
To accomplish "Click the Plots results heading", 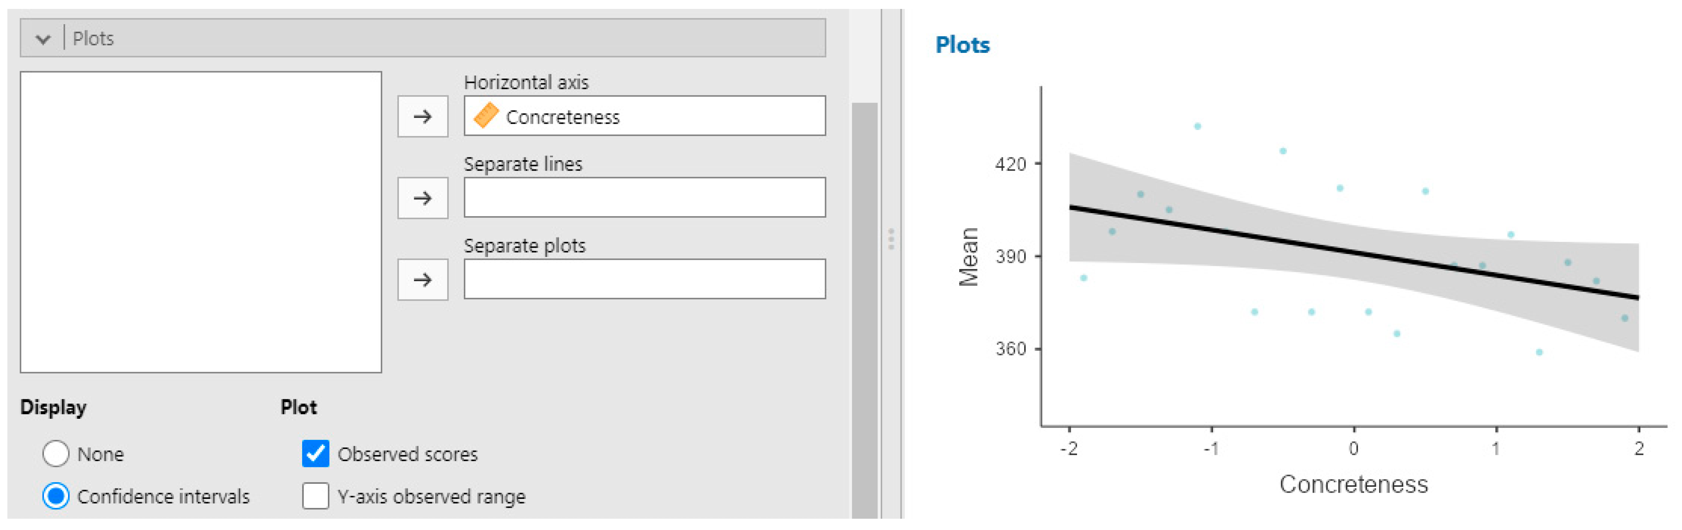I will pyautogui.click(x=962, y=45).
